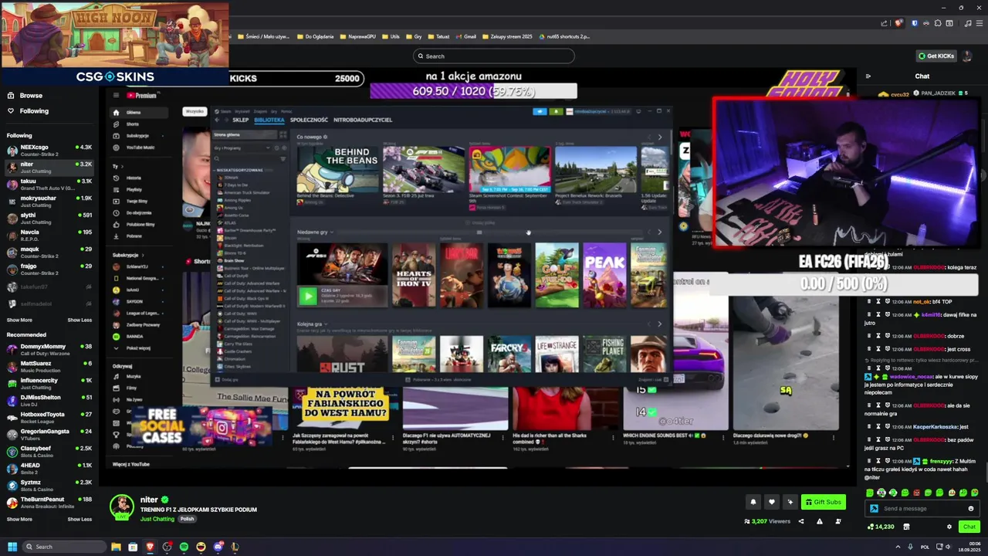
Task: Click the Polish language tag
Action: coord(187,519)
